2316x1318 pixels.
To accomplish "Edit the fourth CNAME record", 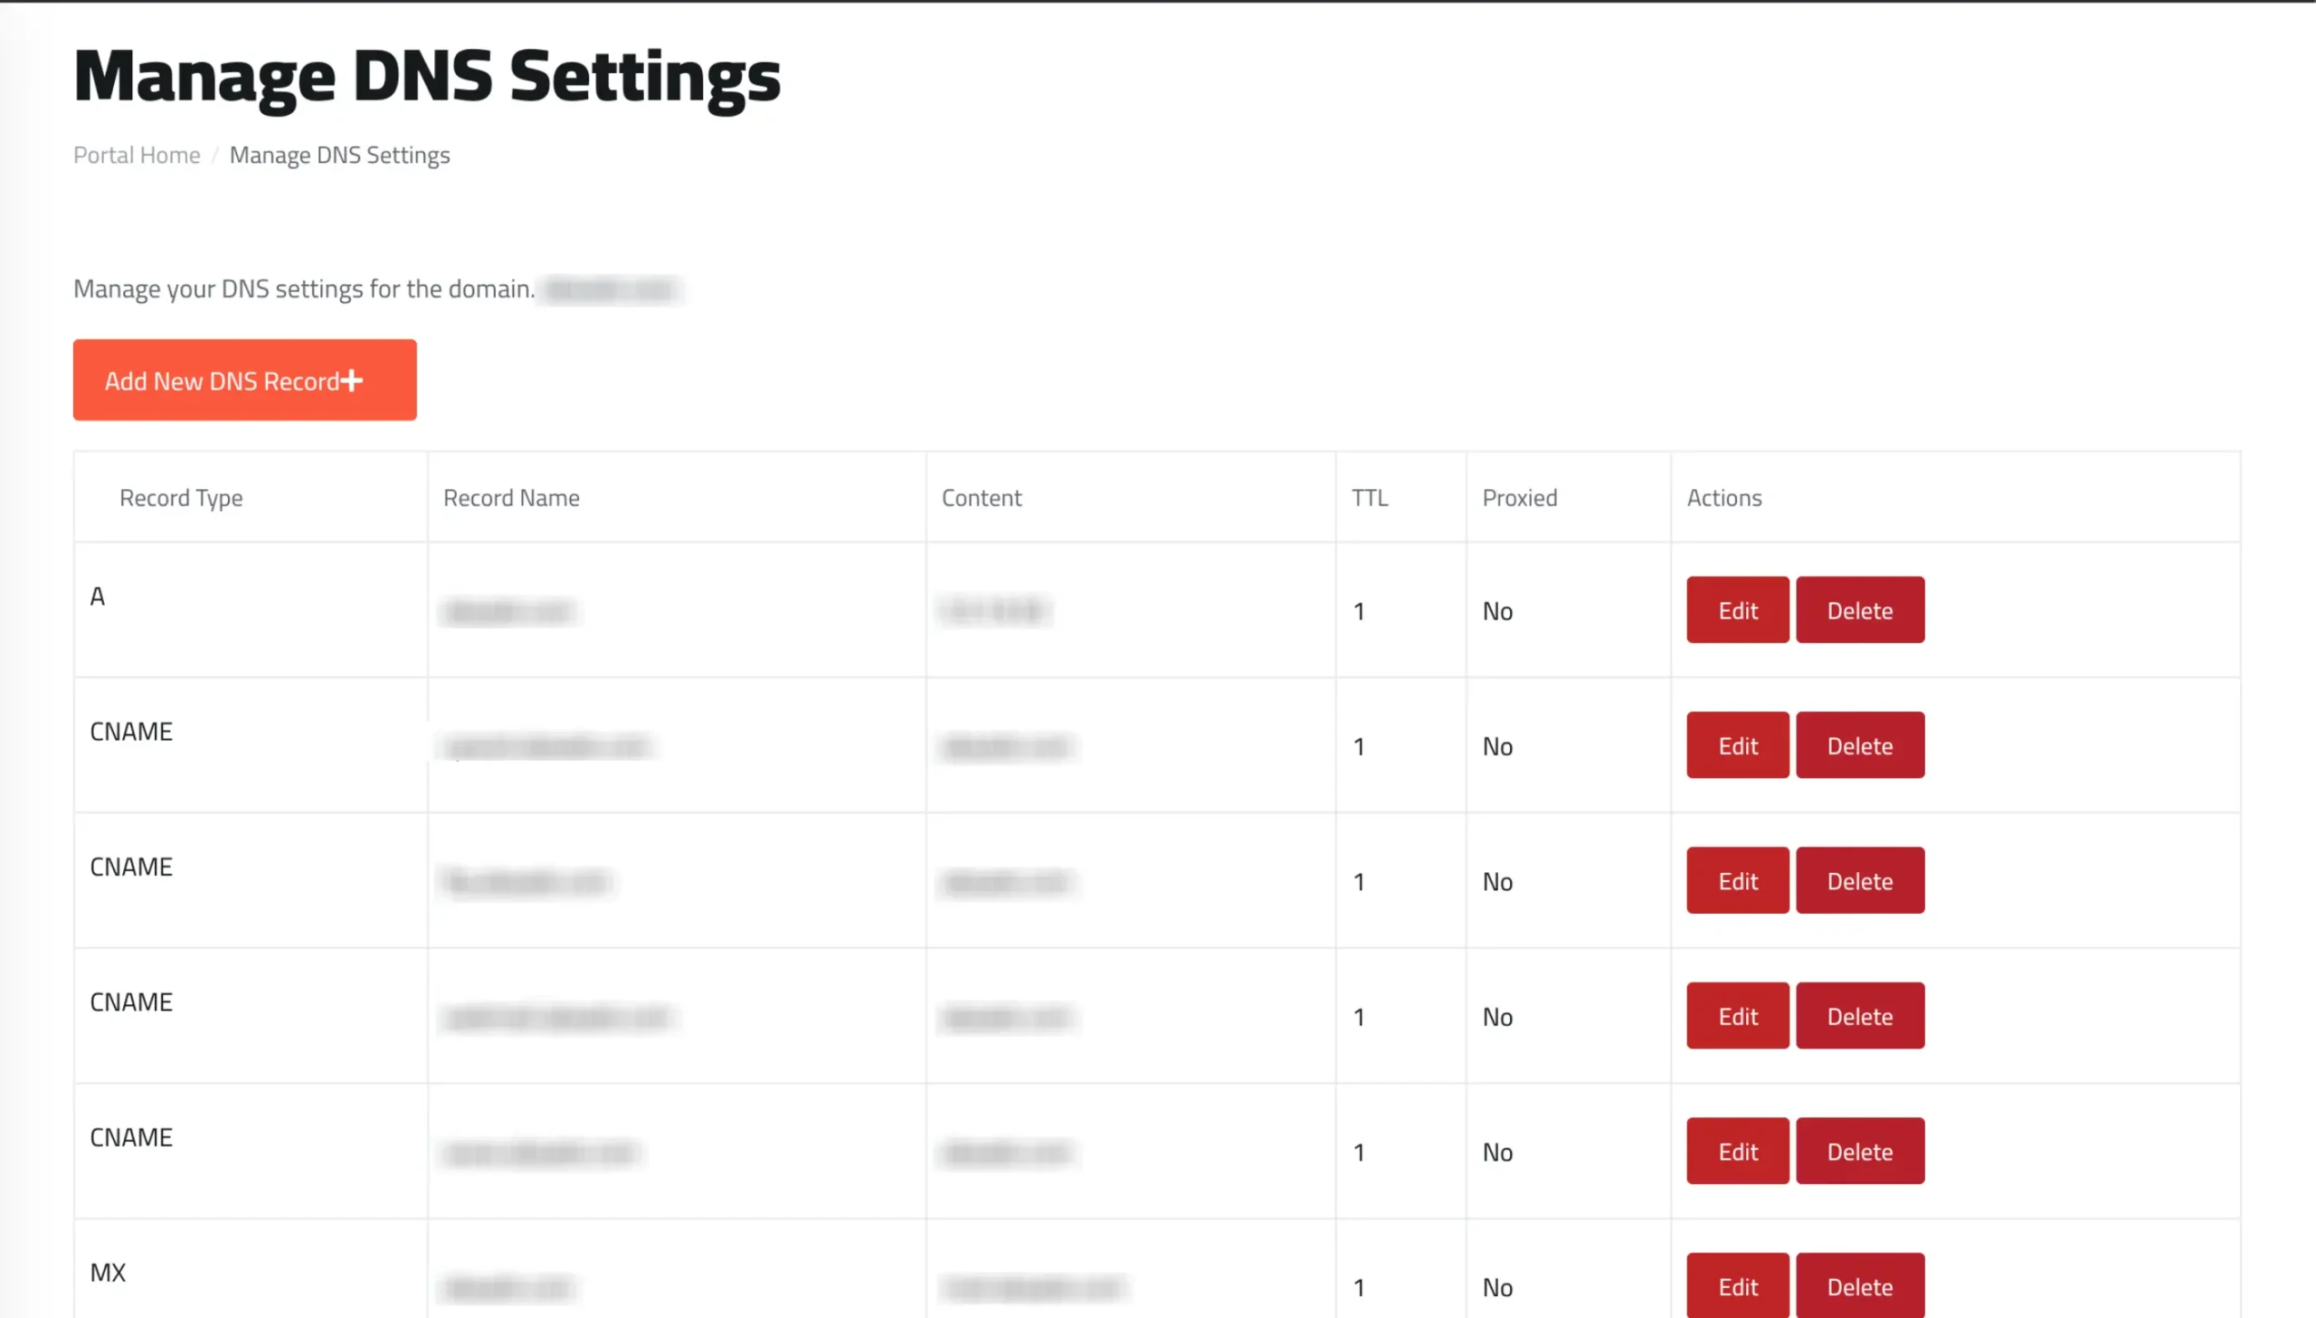I will point(1737,1152).
